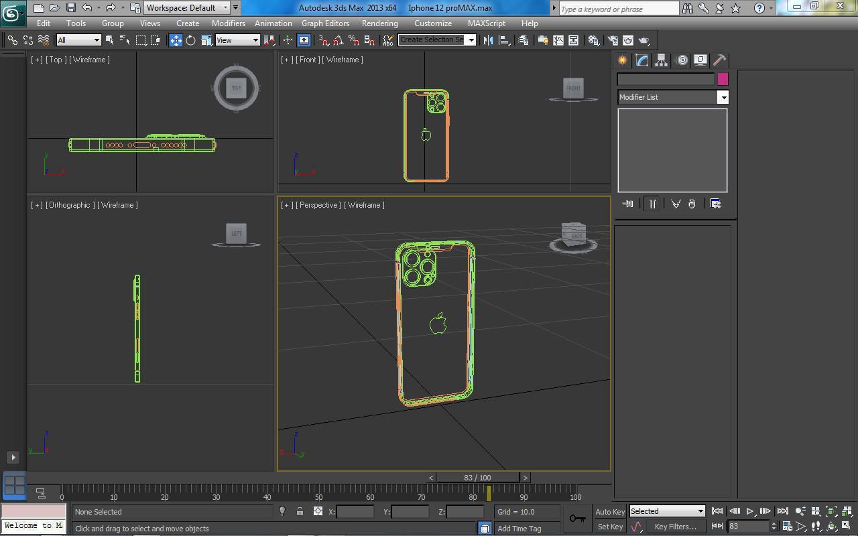Activate Select and Uniform Scale tool

[206, 40]
